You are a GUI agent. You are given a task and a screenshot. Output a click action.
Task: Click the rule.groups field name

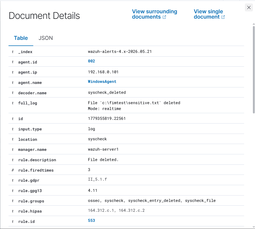31,201
